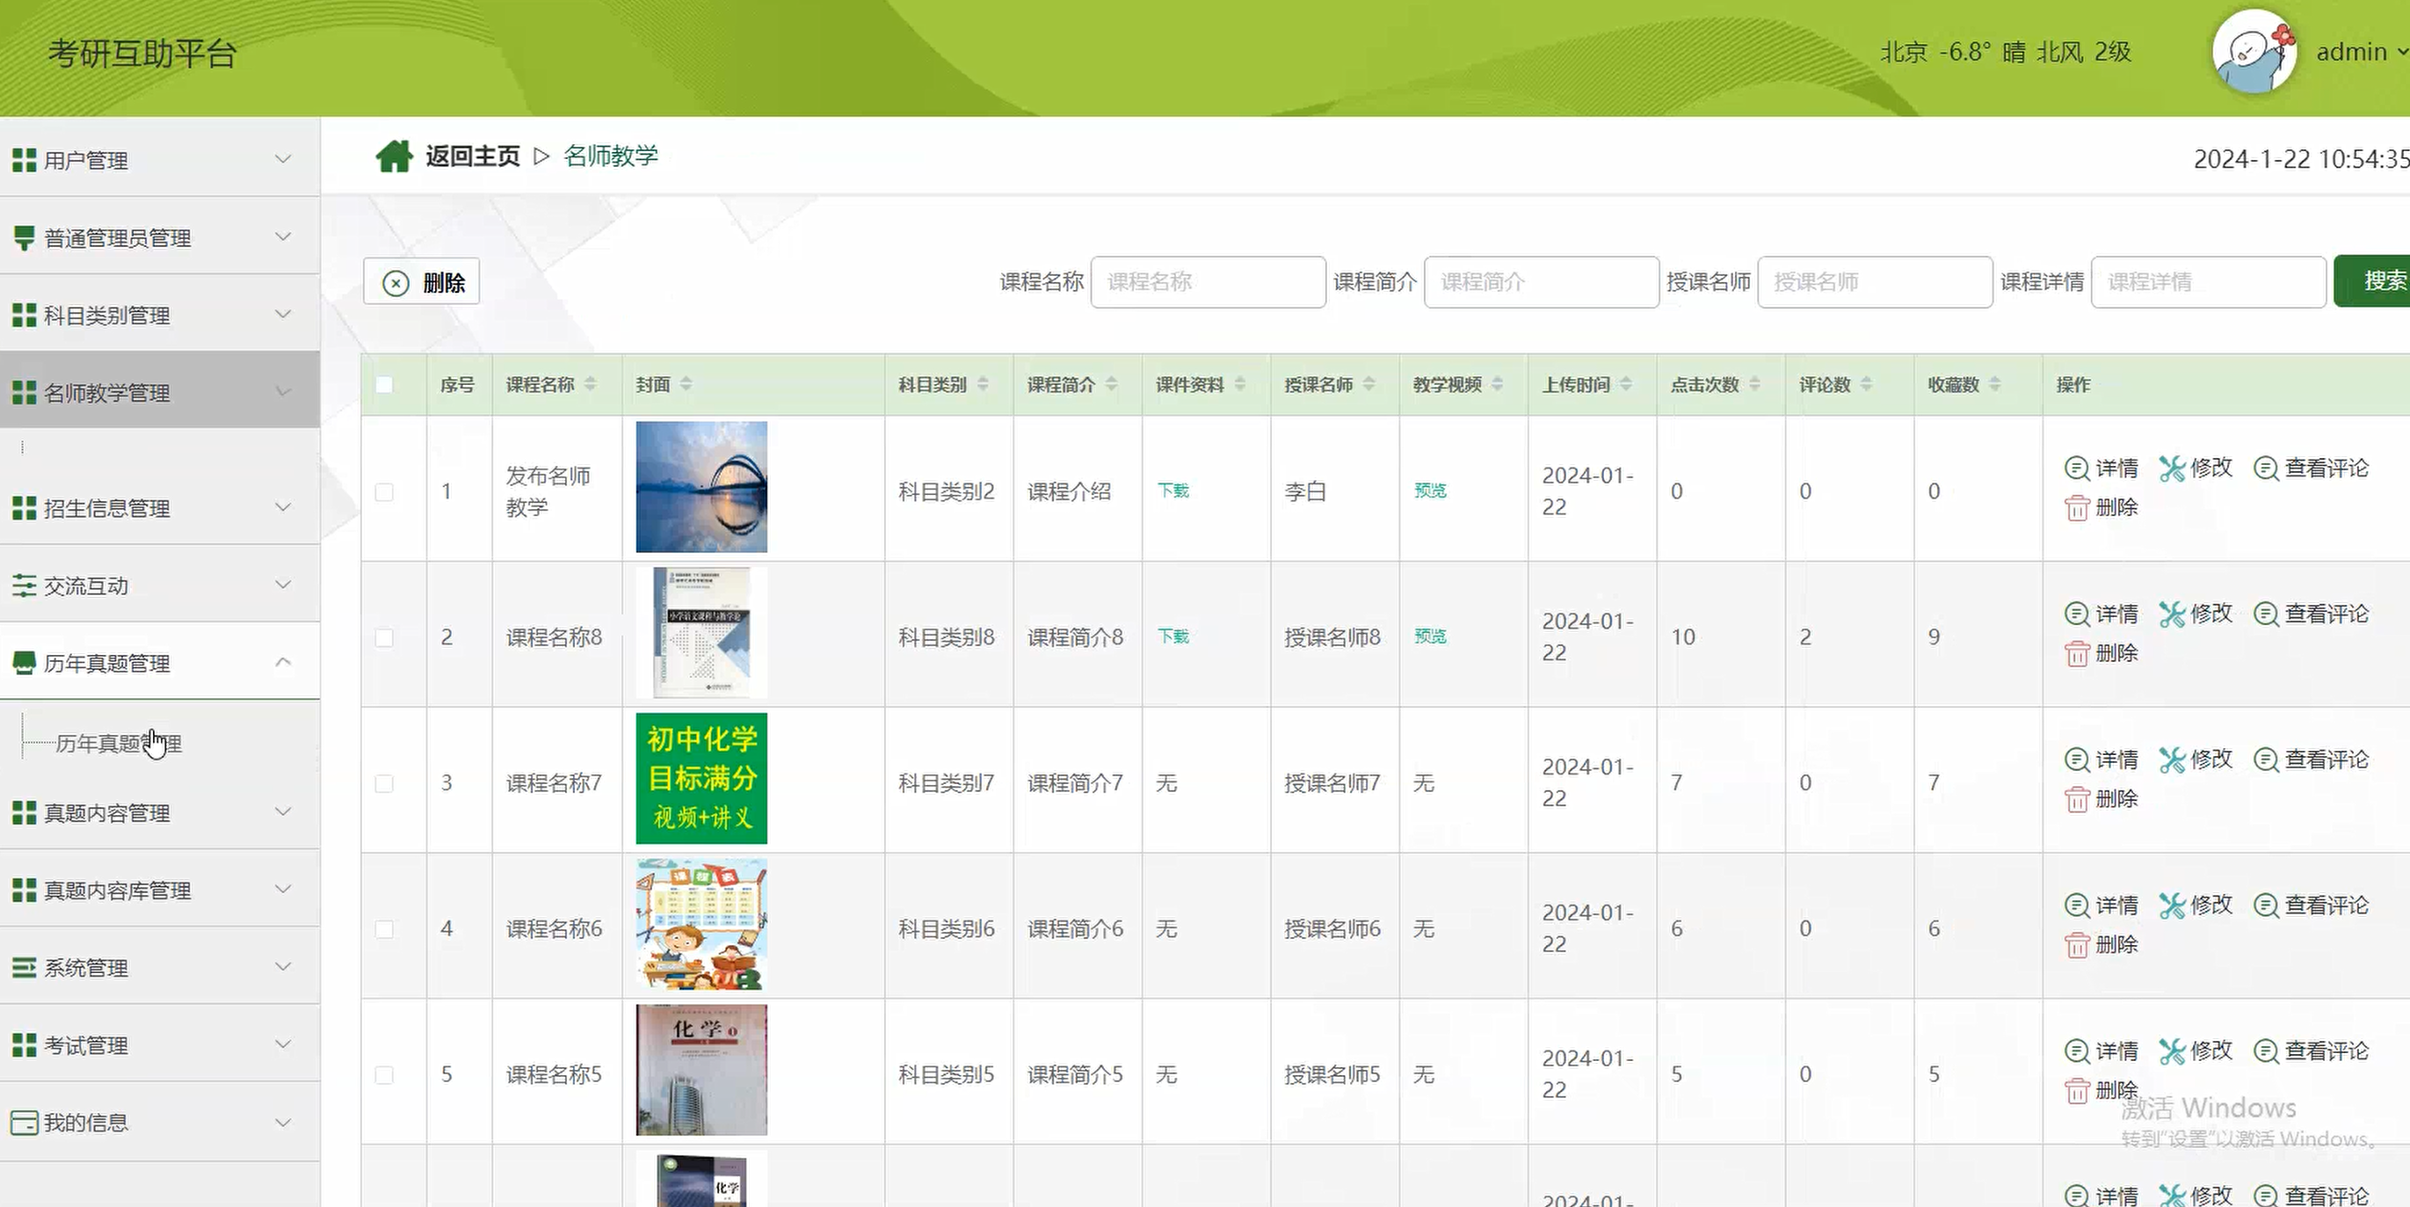Click 预览 link in 课程名称8 row

point(1431,636)
